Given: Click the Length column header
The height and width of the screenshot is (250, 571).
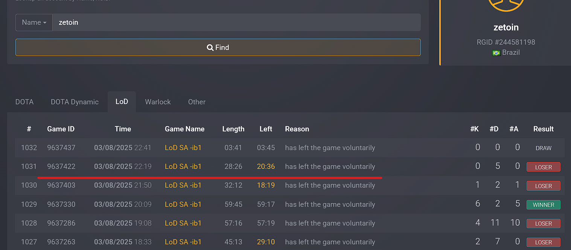Looking at the screenshot, I should point(233,129).
